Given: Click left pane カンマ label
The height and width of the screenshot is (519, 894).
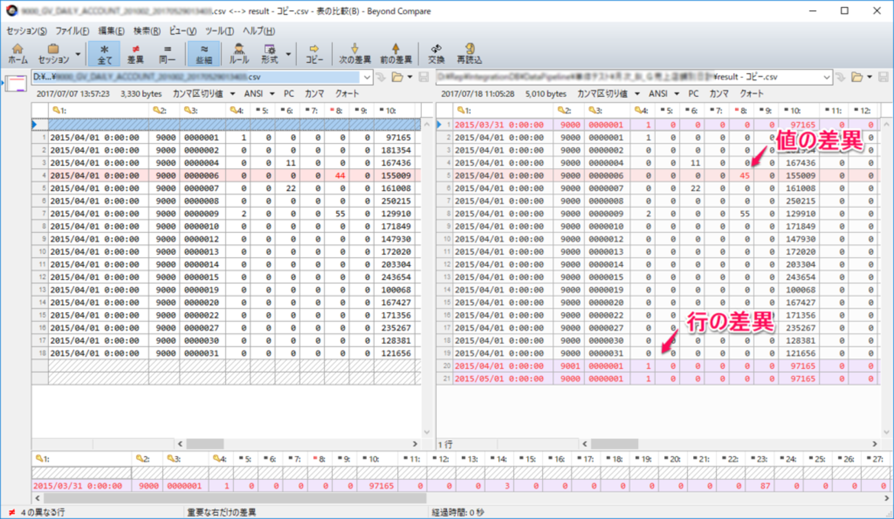Looking at the screenshot, I should (315, 93).
